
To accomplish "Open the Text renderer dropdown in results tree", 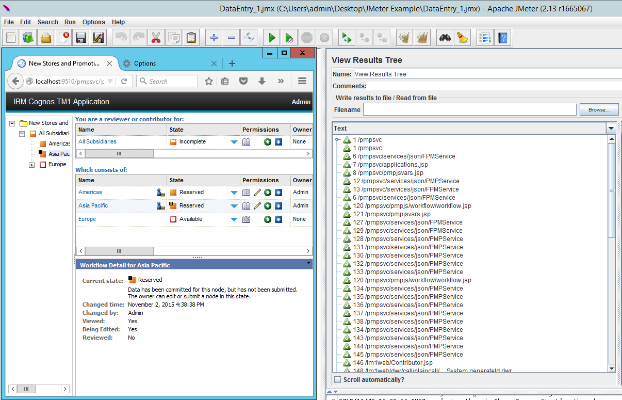I will click(x=611, y=129).
